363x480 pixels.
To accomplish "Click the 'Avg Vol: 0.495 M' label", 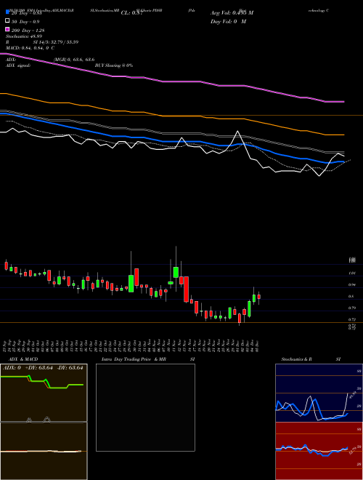I will pyautogui.click(x=232, y=13).
